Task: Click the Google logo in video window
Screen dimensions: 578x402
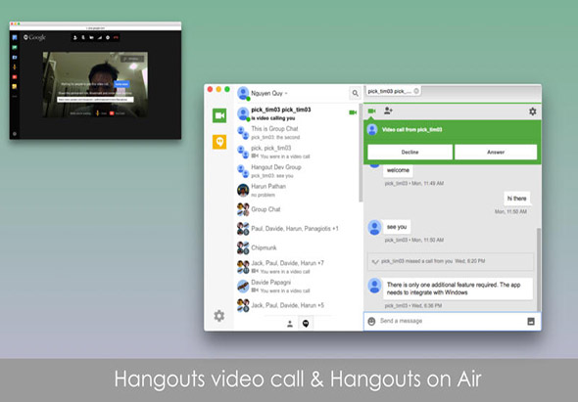Action: [x=34, y=37]
